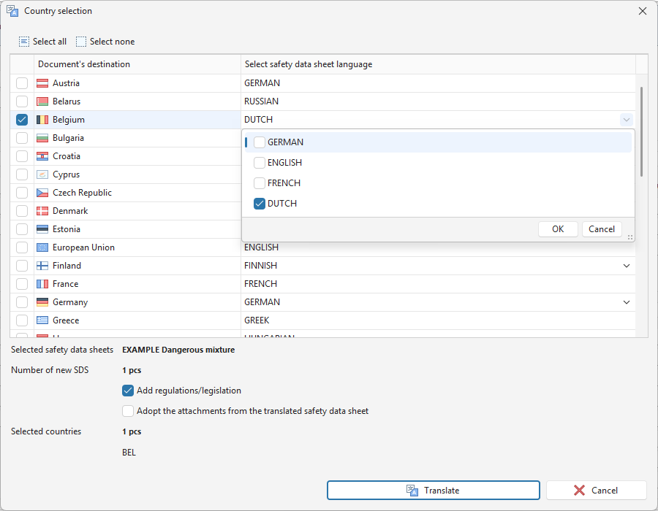Click the Greece flag icon
The image size is (658, 511).
pos(42,320)
